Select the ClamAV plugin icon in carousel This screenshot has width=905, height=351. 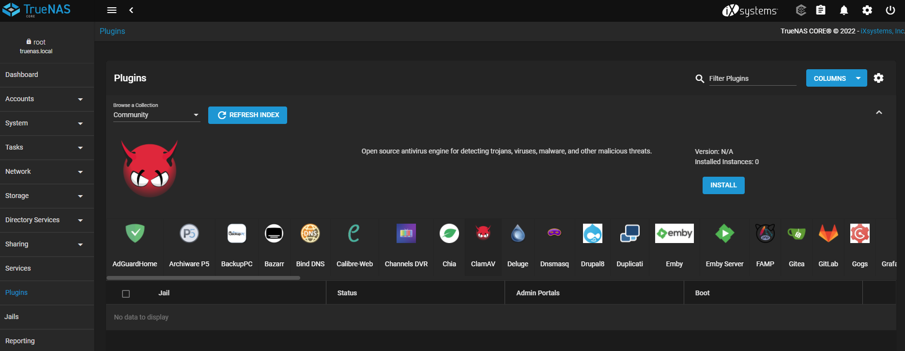(x=483, y=233)
